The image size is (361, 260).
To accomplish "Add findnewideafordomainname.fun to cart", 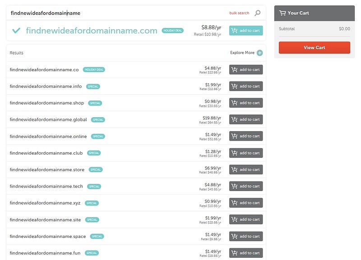I will pos(246,253).
